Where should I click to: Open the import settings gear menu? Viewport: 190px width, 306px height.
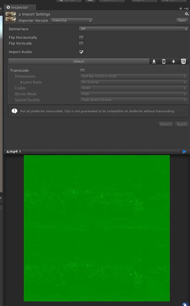point(187,14)
